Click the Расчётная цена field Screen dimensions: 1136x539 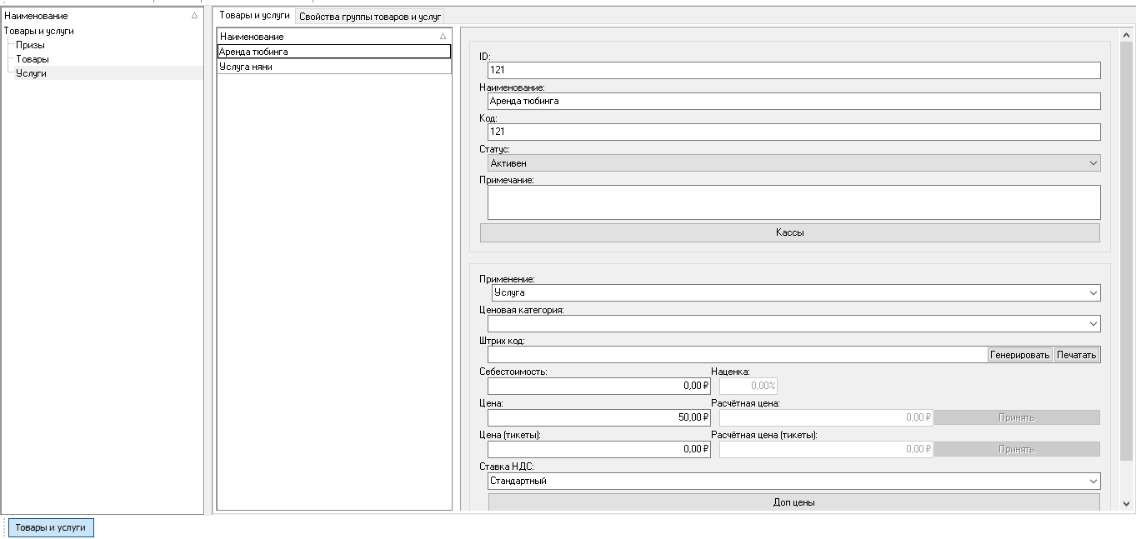pyautogui.click(x=826, y=417)
